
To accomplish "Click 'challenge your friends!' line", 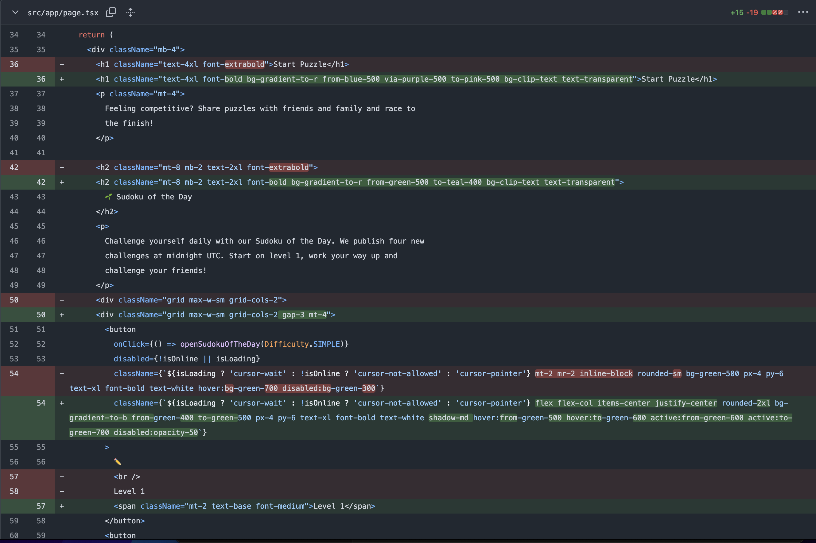I will 156,271.
